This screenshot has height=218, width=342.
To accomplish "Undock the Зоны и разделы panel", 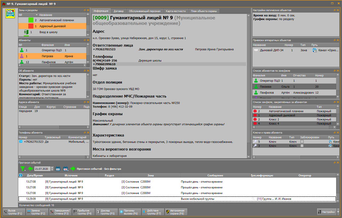I will pos(85,10).
